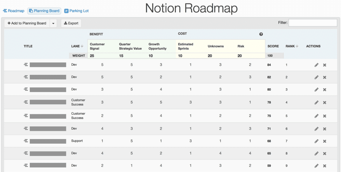This screenshot has width=341, height=172.
Task: Delete the row with score 59
Action: pos(324,166)
